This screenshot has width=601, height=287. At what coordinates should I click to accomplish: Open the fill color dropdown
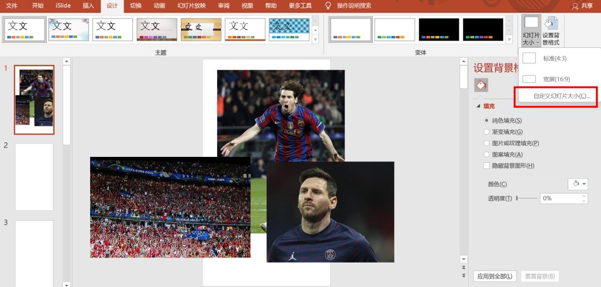tap(578, 184)
